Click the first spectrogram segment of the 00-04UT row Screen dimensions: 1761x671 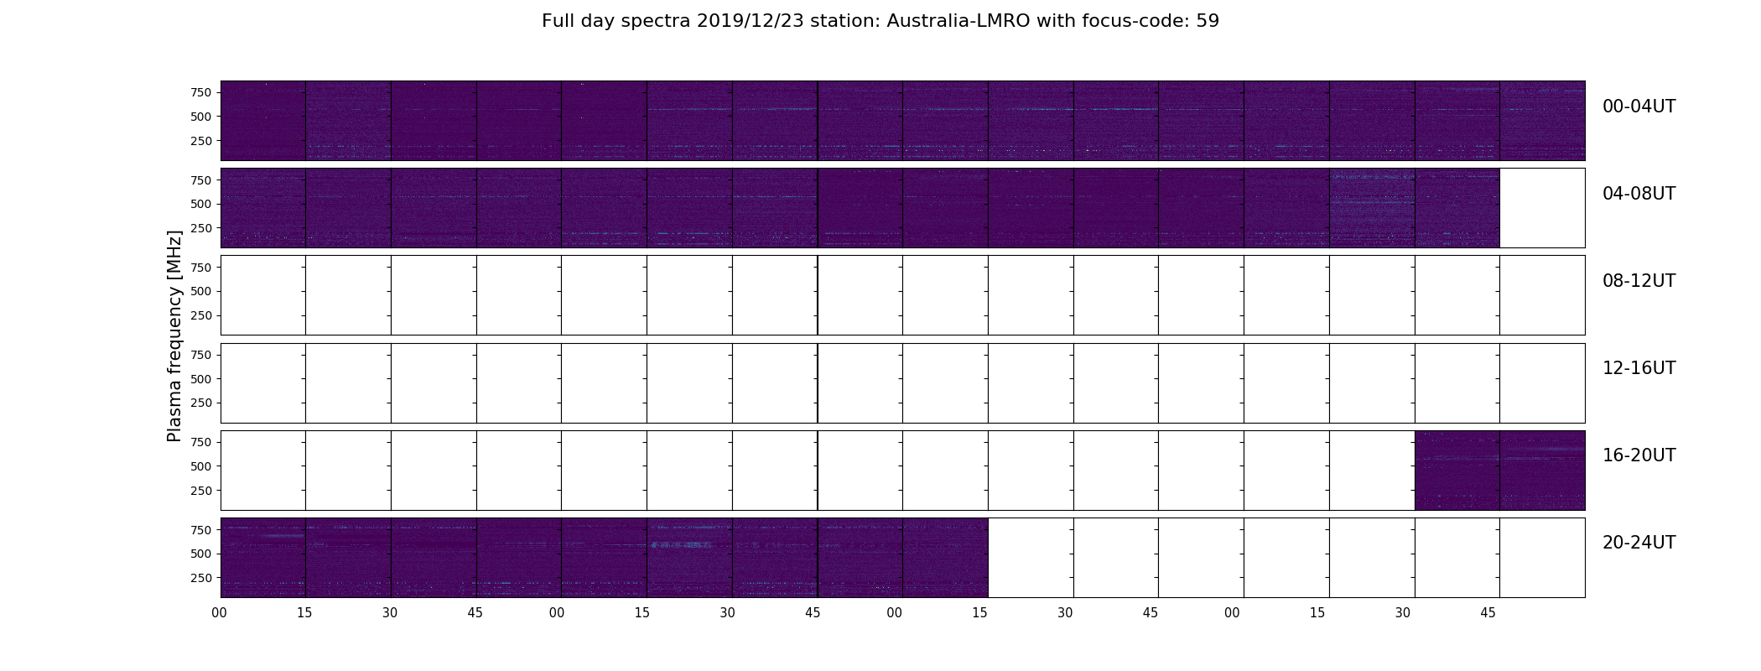(262, 121)
